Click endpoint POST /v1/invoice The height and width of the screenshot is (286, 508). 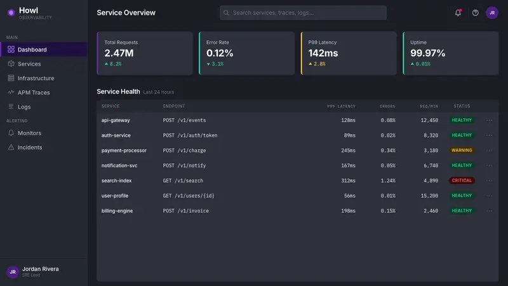click(186, 211)
